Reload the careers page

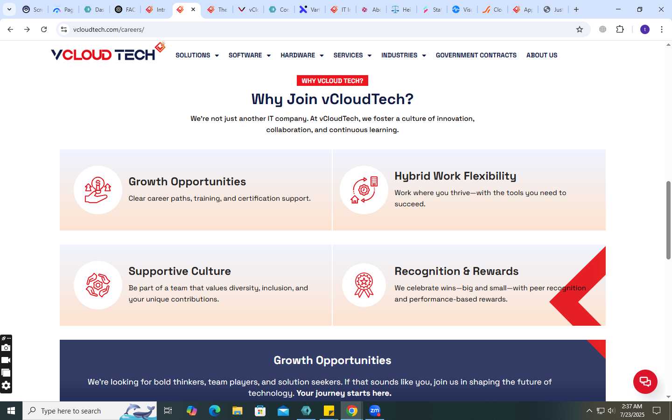click(x=44, y=29)
